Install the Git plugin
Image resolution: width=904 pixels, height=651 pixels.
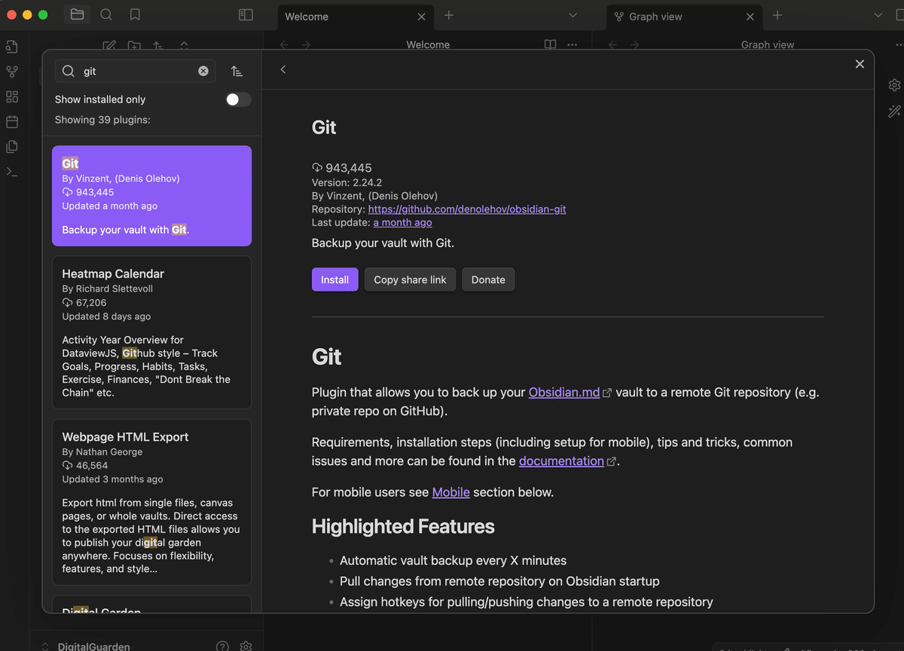334,279
